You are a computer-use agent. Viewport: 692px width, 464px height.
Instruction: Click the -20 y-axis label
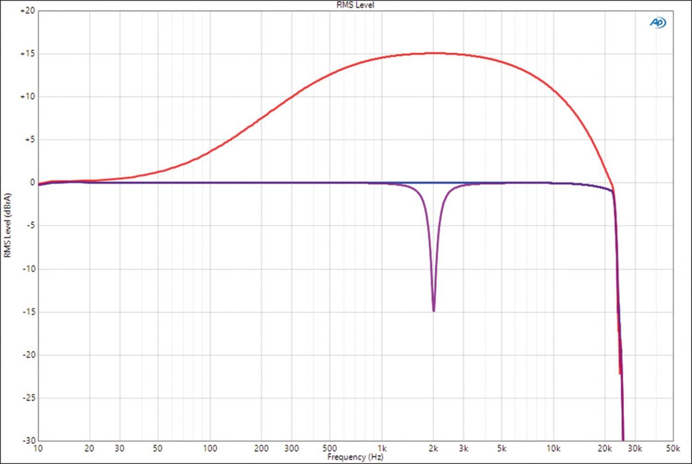(x=28, y=355)
